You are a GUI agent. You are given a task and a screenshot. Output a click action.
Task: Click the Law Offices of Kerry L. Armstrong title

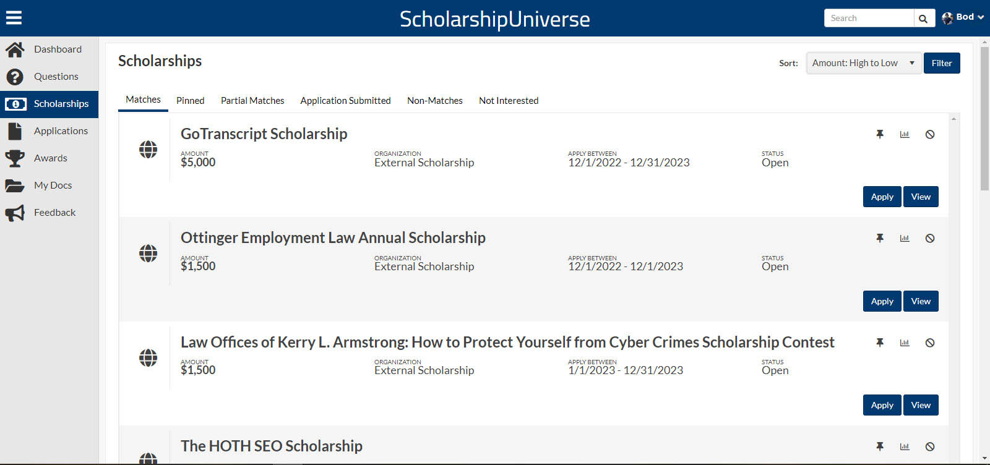point(507,343)
